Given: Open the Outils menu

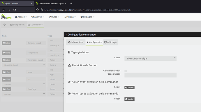Looking at the screenshot, I should tap(54, 17).
